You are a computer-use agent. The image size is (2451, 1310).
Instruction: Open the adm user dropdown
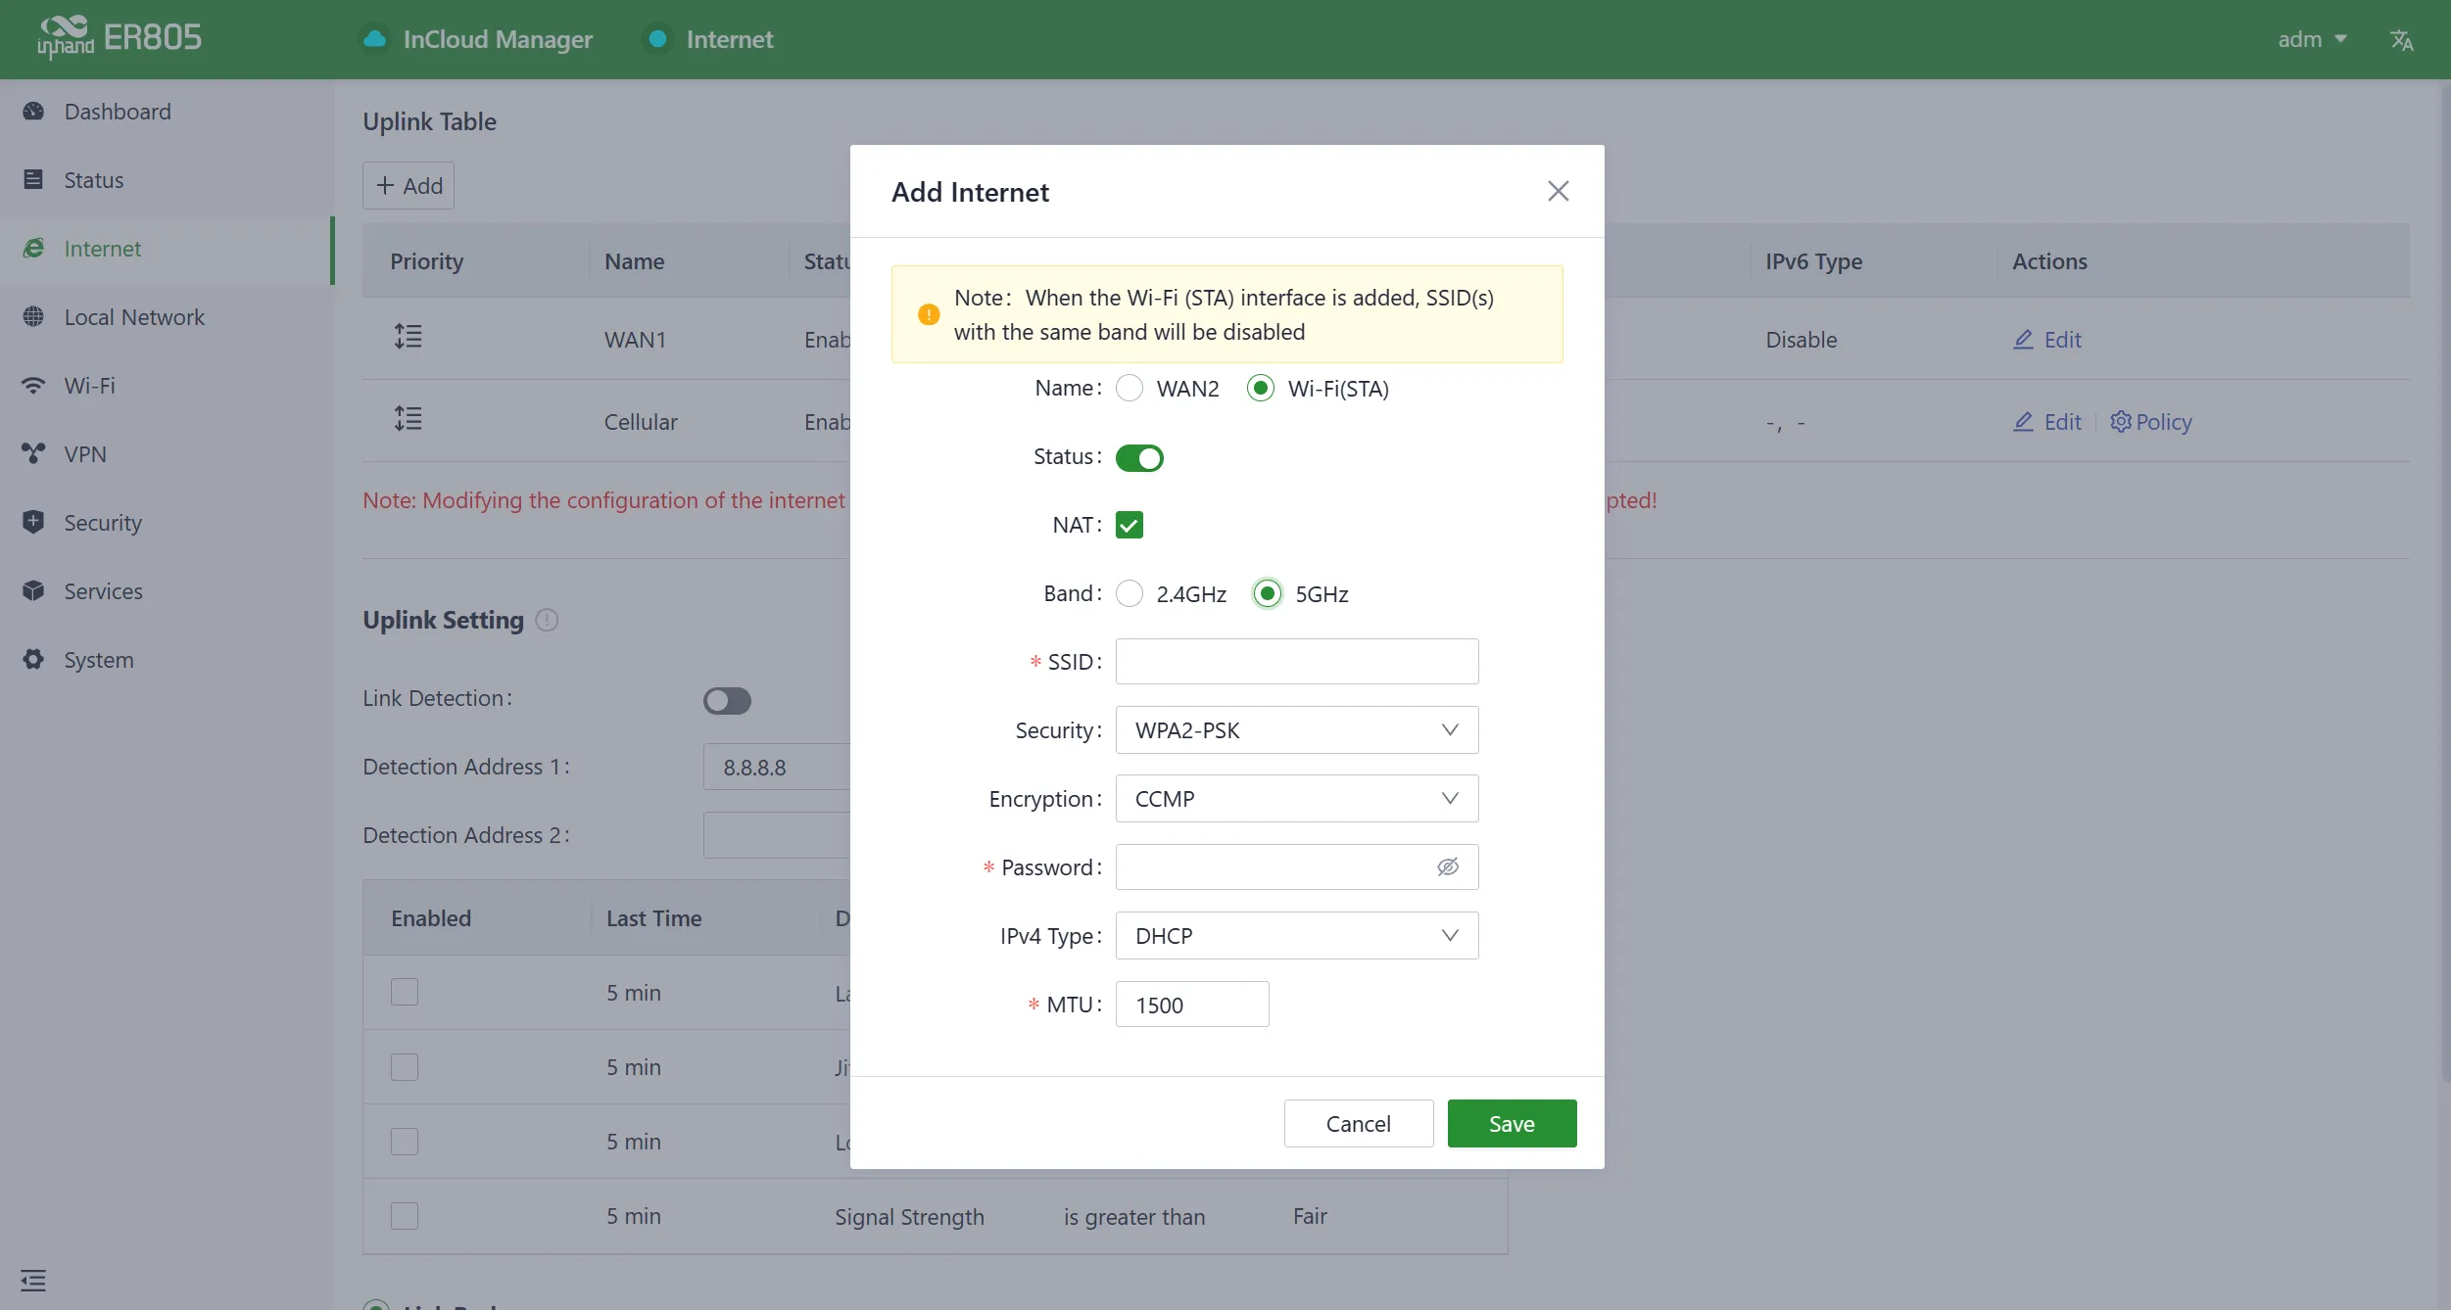tap(2312, 39)
